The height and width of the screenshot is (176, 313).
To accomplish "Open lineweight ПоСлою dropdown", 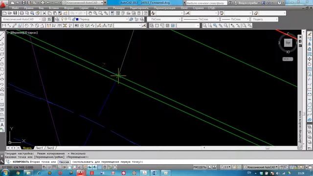I will [x=235, y=20].
